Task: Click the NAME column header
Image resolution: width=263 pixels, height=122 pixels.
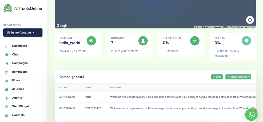Action: (x=88, y=87)
